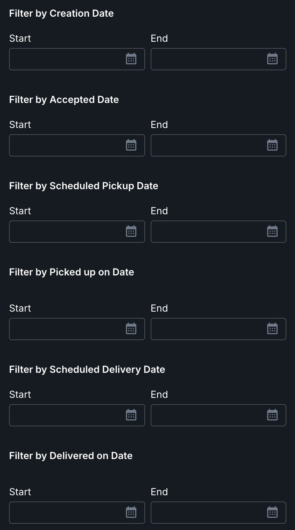This screenshot has height=530, width=295.
Task: Open the calendar picker for Creation Date End
Action: tap(272, 59)
